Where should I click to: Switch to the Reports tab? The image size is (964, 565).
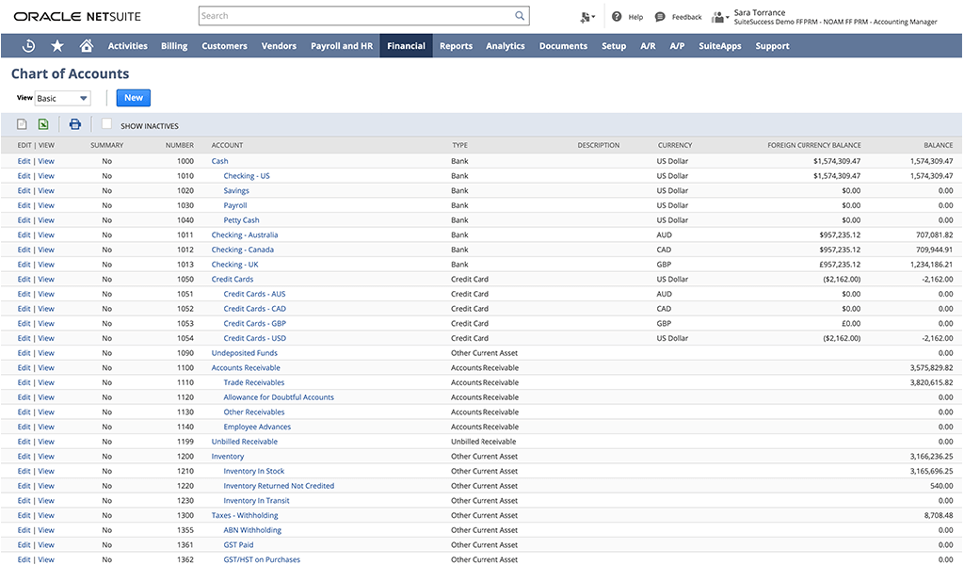[x=456, y=45]
